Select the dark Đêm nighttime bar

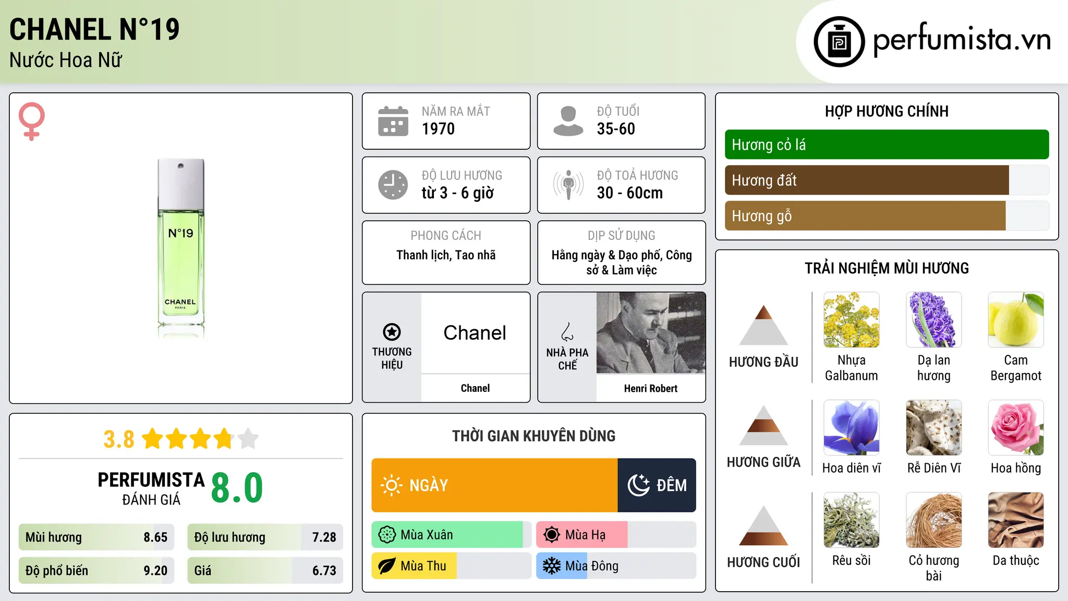(x=657, y=485)
